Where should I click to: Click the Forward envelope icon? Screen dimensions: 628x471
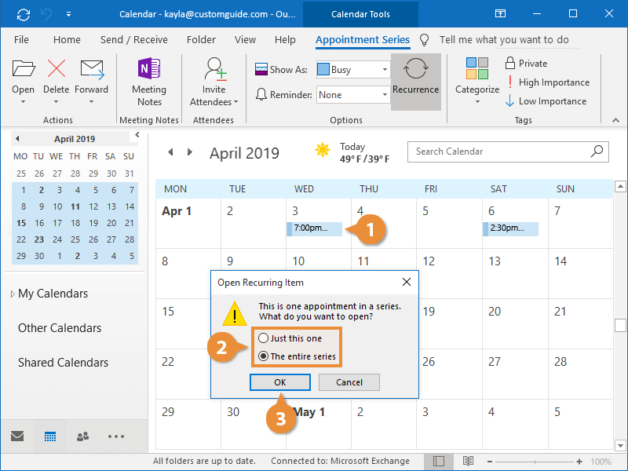[92, 71]
